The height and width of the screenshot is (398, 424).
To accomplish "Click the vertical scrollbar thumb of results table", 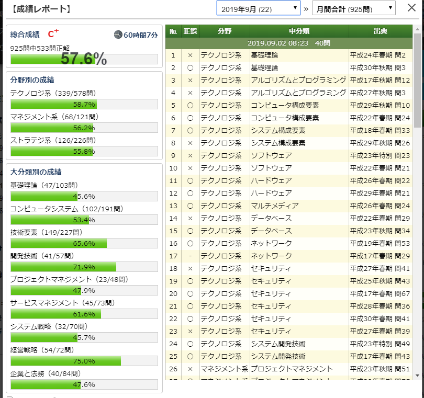I will point(417,81).
